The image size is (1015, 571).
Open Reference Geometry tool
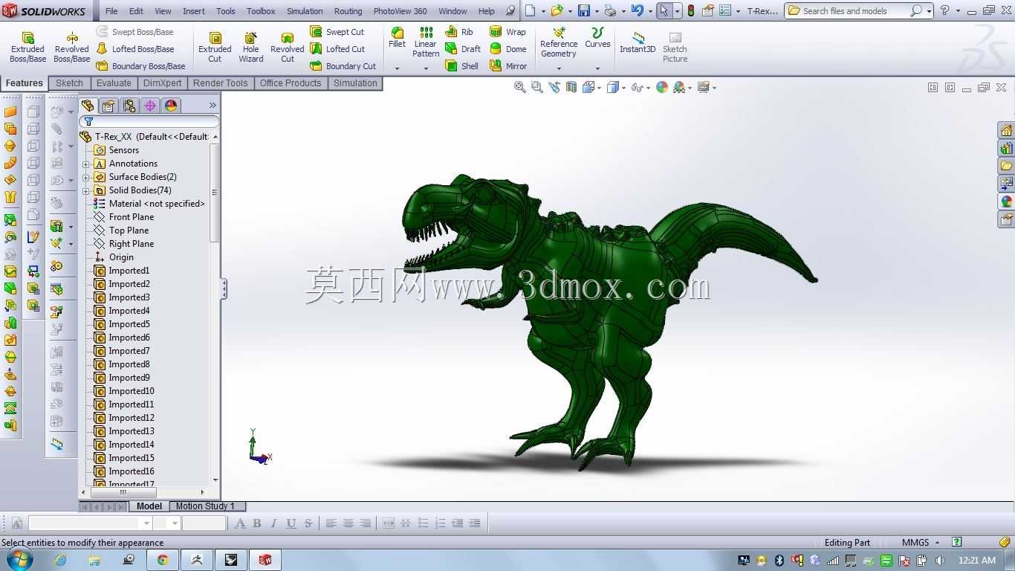click(559, 42)
